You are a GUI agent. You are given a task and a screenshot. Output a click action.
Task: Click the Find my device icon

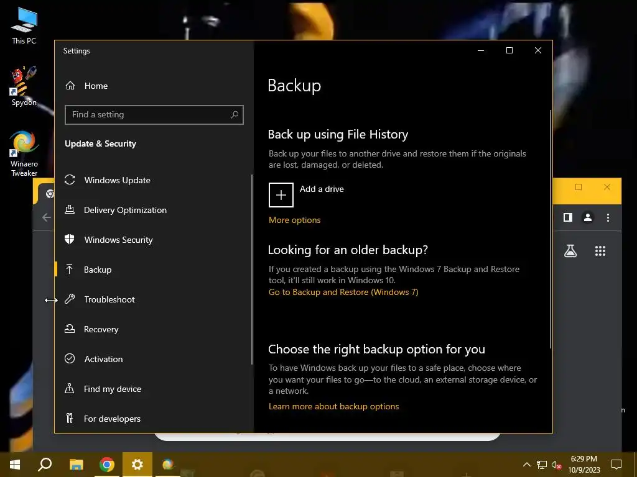70,389
